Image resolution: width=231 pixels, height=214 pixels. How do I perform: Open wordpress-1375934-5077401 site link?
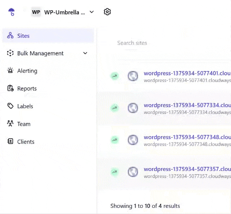click(x=187, y=73)
